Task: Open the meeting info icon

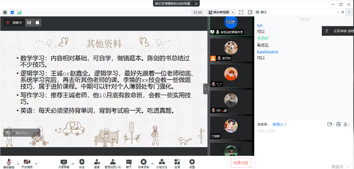Action: (5, 12)
